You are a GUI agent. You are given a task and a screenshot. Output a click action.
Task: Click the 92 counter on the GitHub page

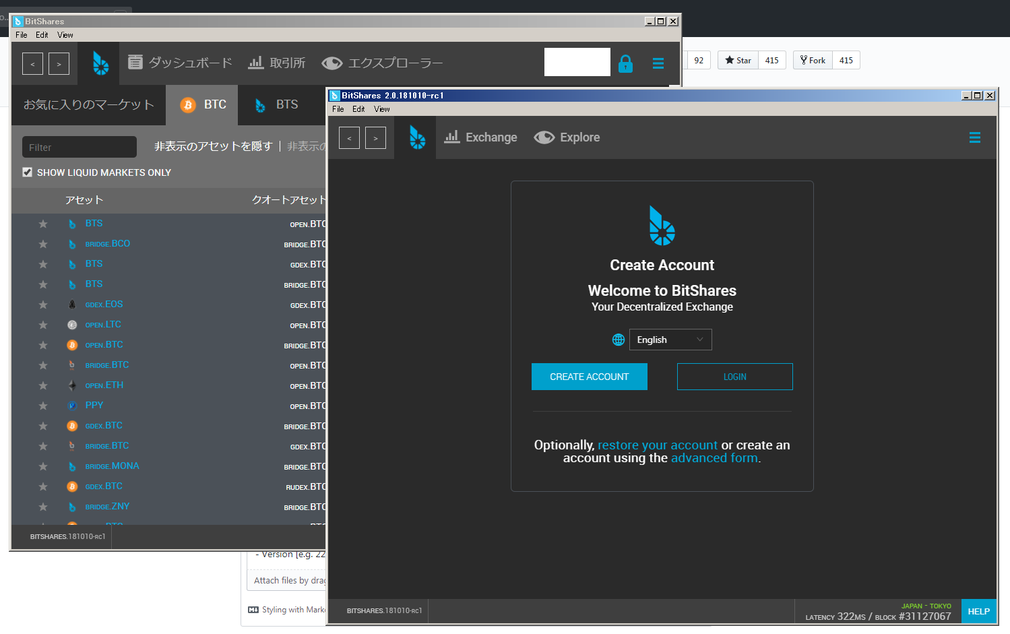click(x=699, y=60)
